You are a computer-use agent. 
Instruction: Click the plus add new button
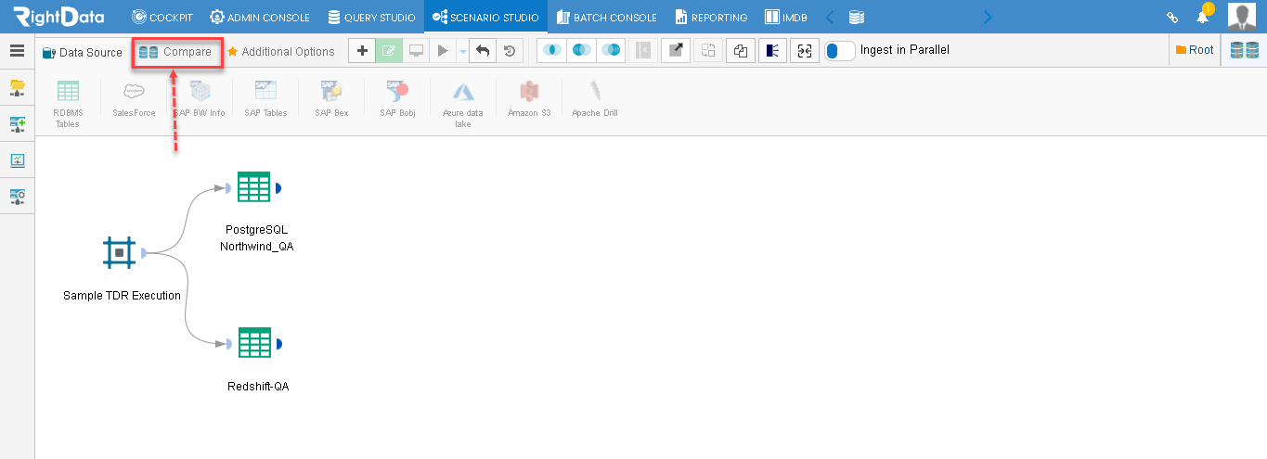362,51
